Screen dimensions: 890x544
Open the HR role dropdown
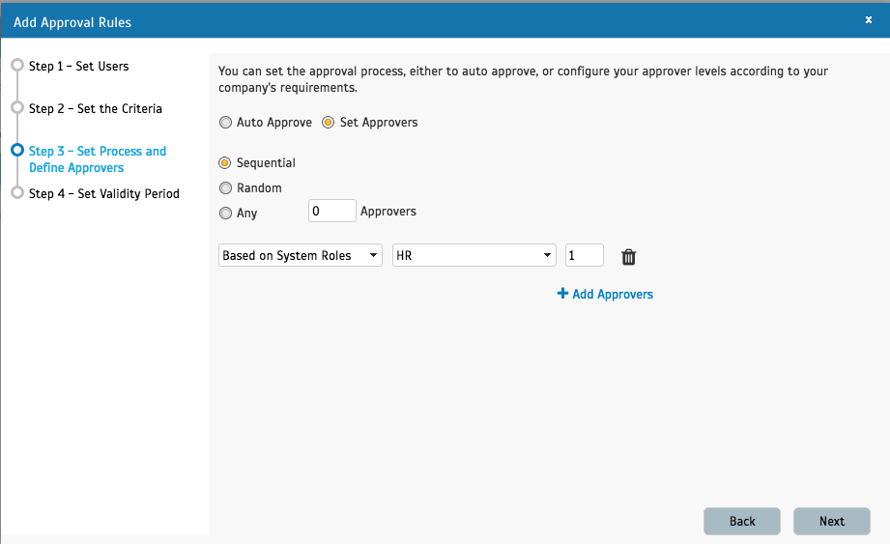(474, 256)
